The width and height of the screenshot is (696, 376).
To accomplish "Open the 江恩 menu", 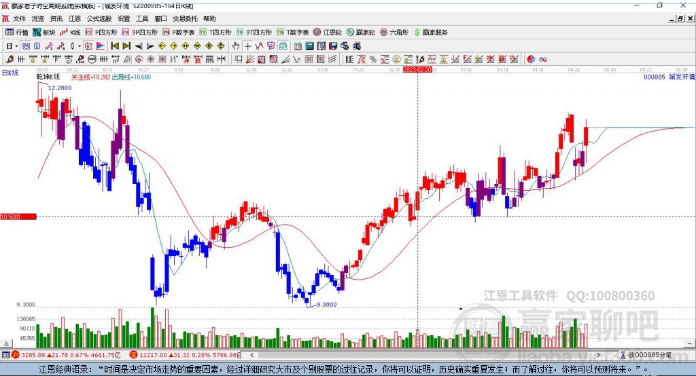I will [75, 18].
